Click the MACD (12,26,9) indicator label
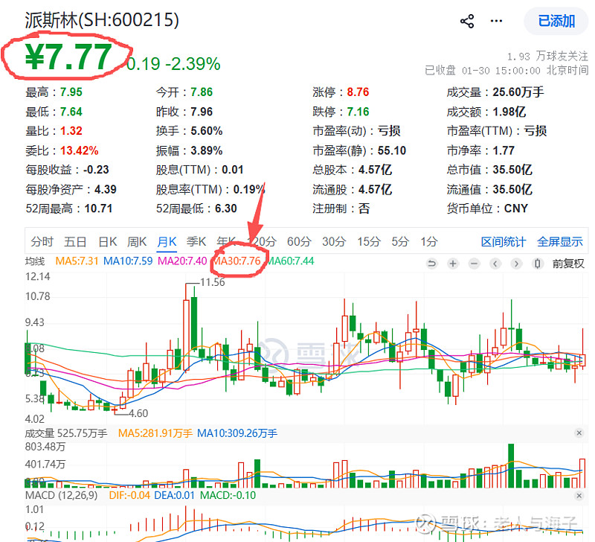 coord(61,495)
